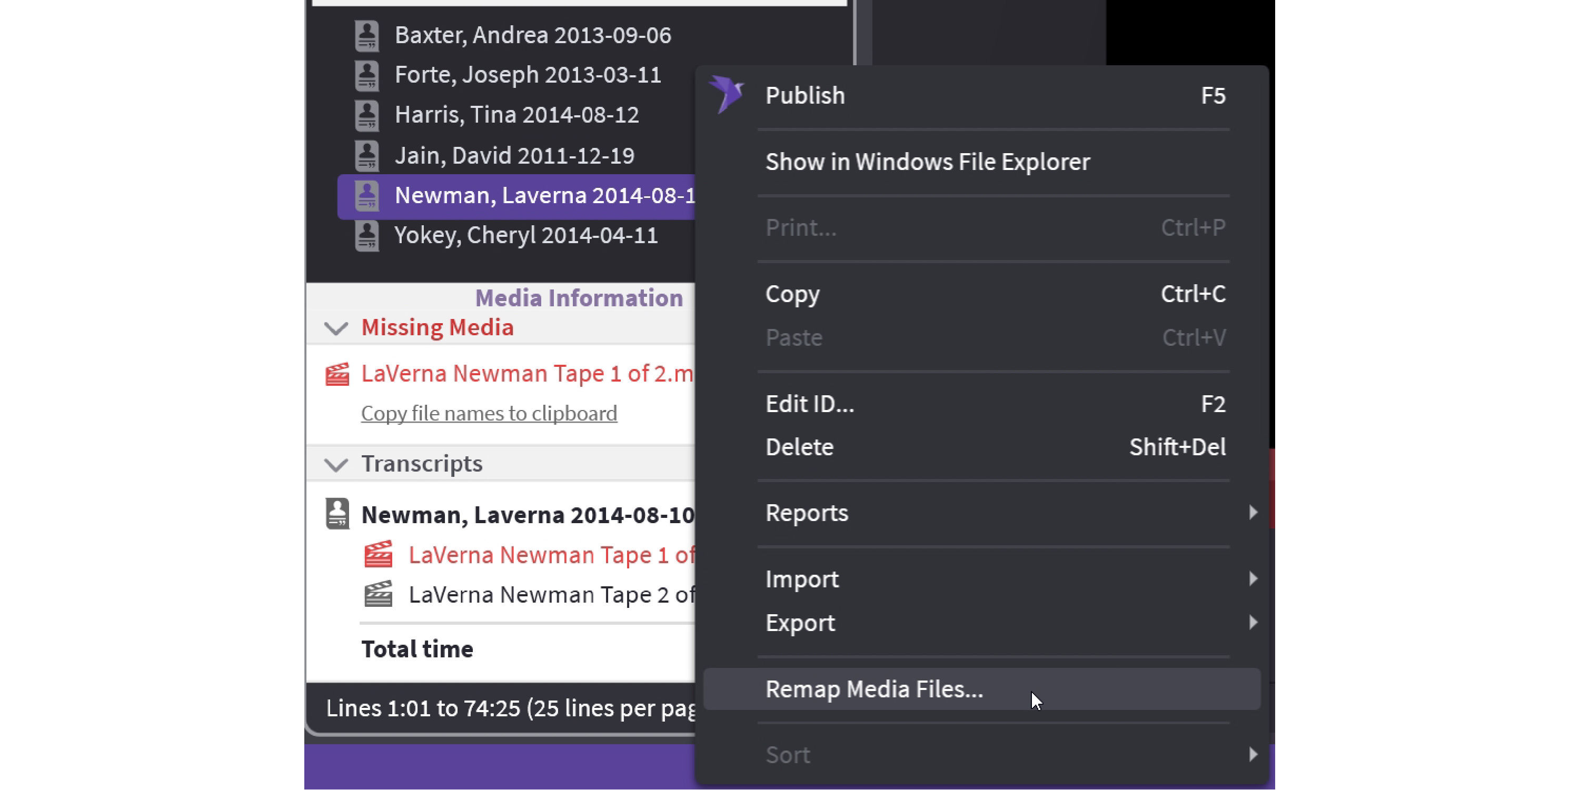The height and width of the screenshot is (790, 1580).
Task: Click Harris, Tina transcript icon
Action: 367,115
